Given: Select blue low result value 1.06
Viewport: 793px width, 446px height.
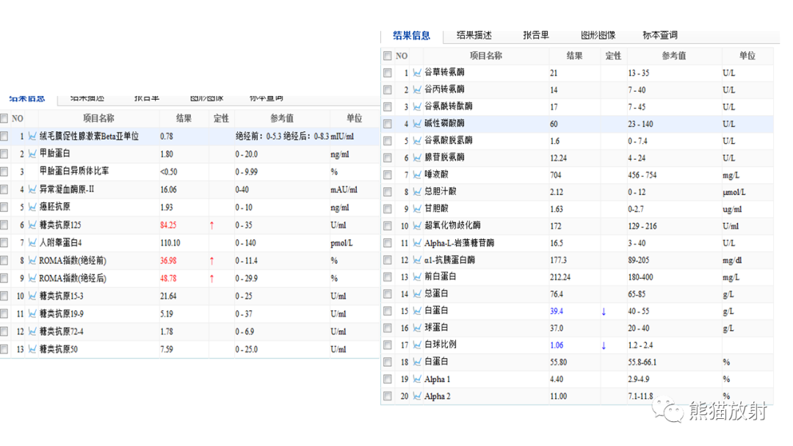Looking at the screenshot, I should pos(557,345).
